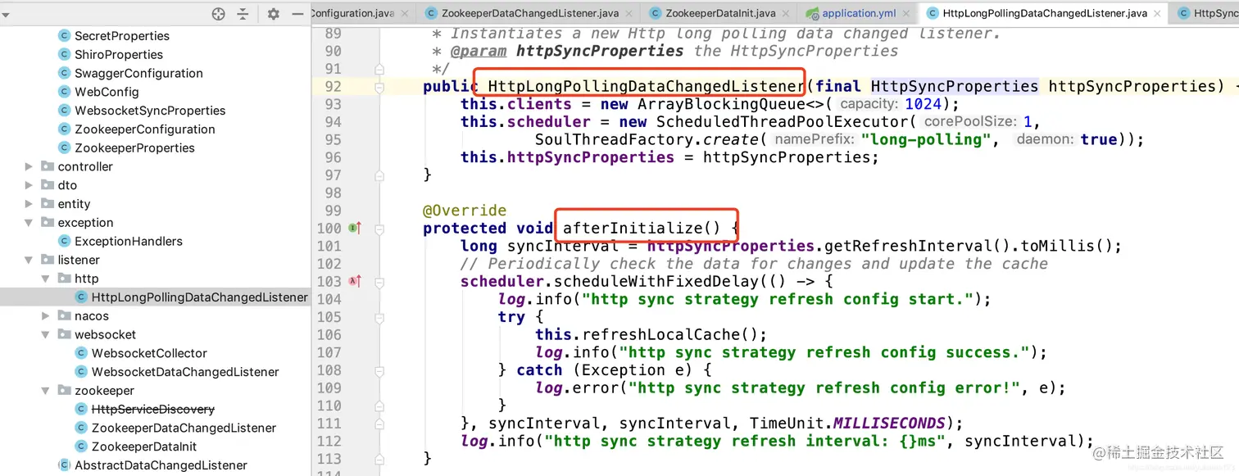Viewport: 1239px width, 476px height.
Task: Open WebsocketCollector class
Action: click(149, 353)
